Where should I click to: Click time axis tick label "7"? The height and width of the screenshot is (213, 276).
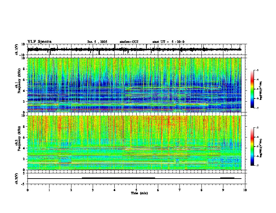[x=180, y=190]
